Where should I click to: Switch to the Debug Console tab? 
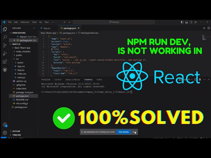click(73, 80)
